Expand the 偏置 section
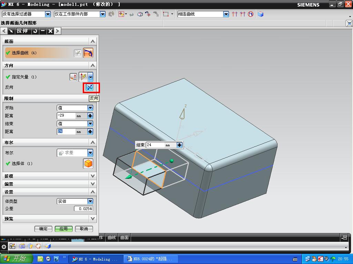Screen dimensions: 353x264 pyautogui.click(x=93, y=184)
